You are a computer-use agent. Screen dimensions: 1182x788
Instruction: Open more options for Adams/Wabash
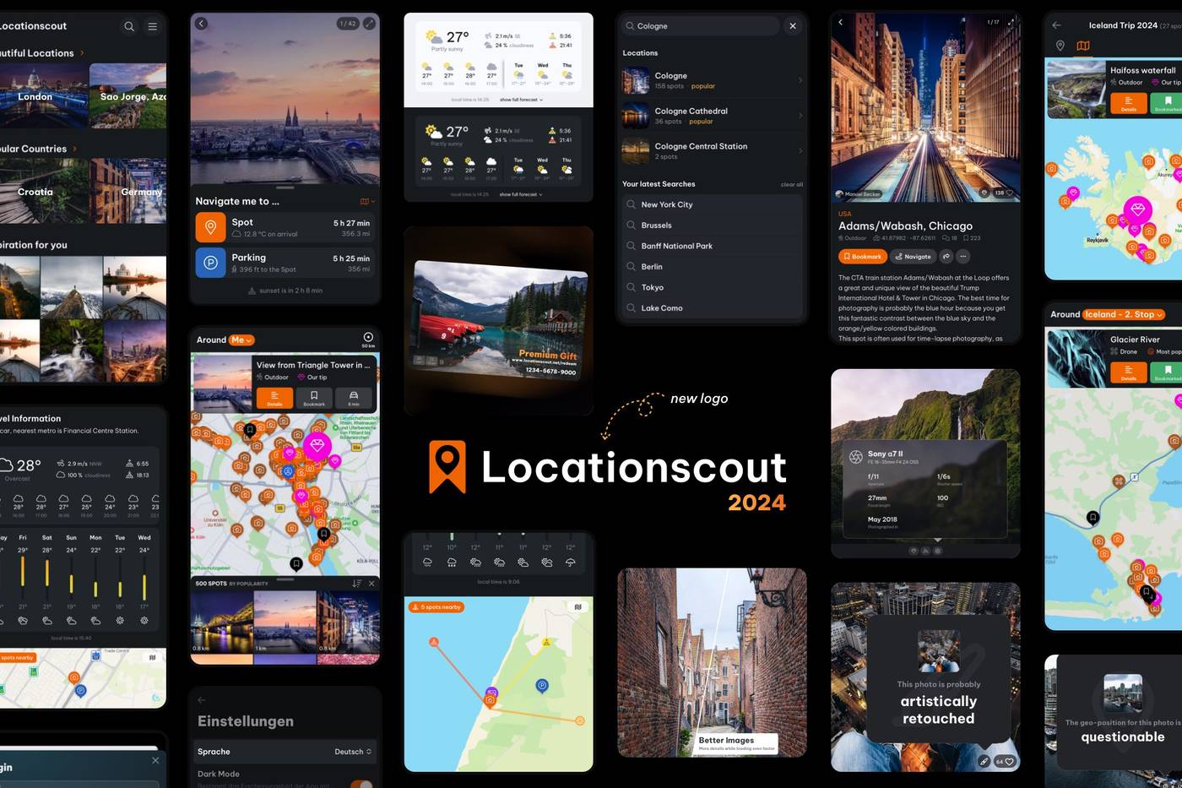[963, 256]
